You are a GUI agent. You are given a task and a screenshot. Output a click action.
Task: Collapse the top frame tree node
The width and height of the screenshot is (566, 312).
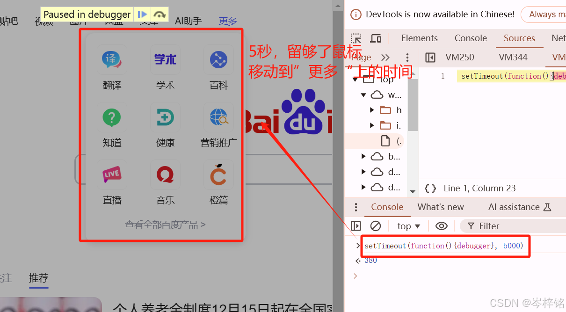coord(356,80)
